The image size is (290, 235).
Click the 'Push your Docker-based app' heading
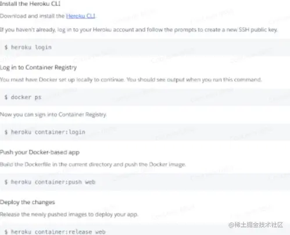click(40, 152)
